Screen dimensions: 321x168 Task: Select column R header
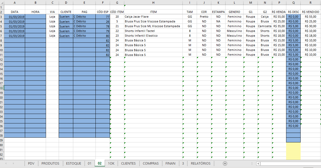310,2
